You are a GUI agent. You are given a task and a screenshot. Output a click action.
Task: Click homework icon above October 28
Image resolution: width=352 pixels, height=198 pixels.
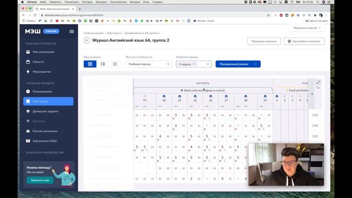246,96
